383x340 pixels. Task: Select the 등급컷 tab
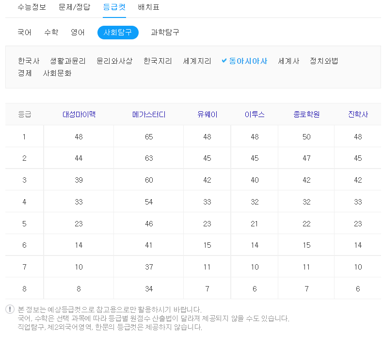[114, 7]
